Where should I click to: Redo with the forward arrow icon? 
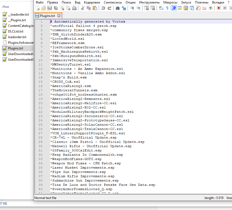pos(109,8)
